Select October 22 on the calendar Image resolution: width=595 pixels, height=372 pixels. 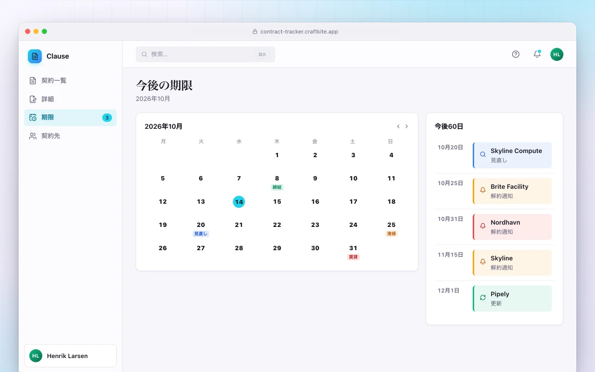(x=277, y=225)
